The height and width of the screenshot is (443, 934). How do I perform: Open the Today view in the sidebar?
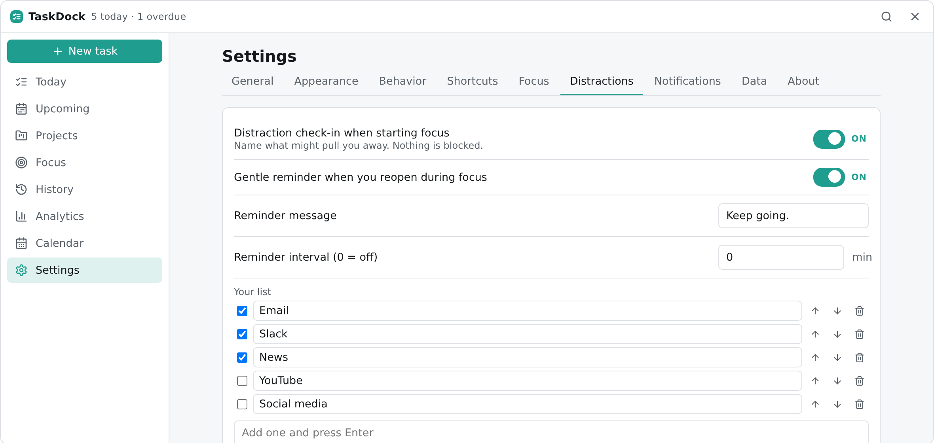pyautogui.click(x=85, y=82)
